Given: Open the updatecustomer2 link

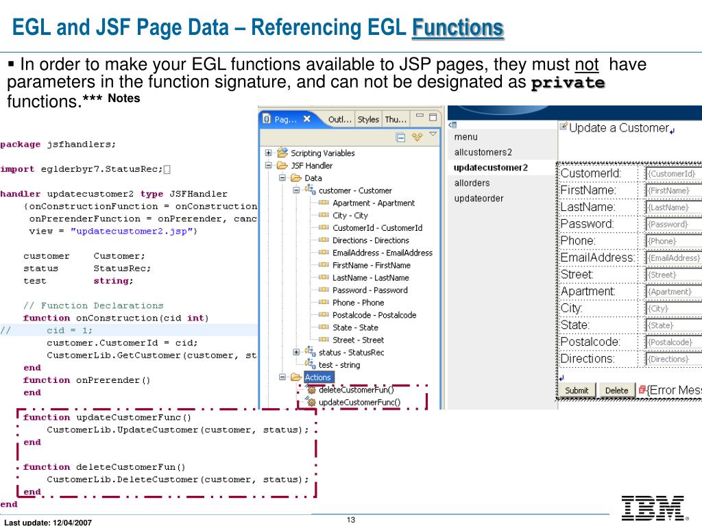Looking at the screenshot, I should click(491, 168).
